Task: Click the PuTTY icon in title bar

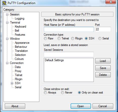Action: (x=4, y=3)
